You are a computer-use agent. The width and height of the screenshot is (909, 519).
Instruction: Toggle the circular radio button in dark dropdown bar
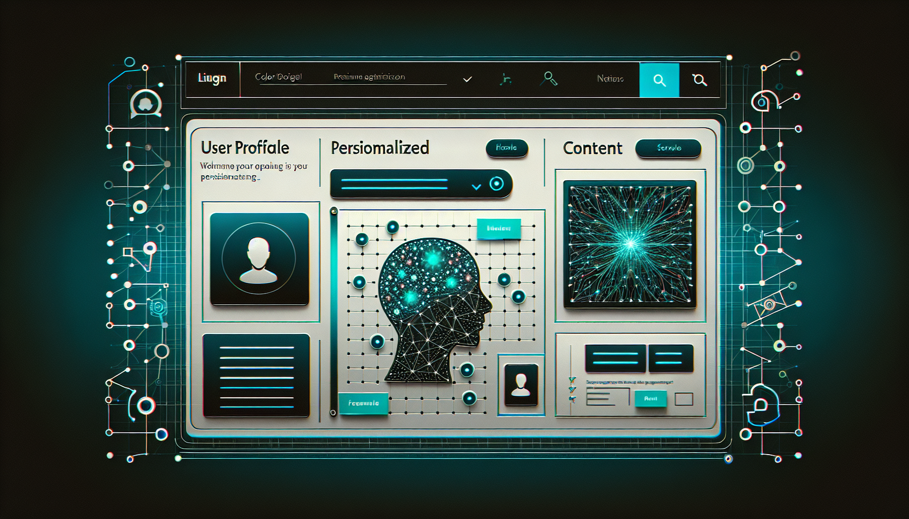(497, 183)
